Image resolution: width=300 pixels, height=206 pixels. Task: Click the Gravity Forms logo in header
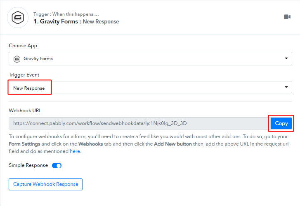pos(18,18)
